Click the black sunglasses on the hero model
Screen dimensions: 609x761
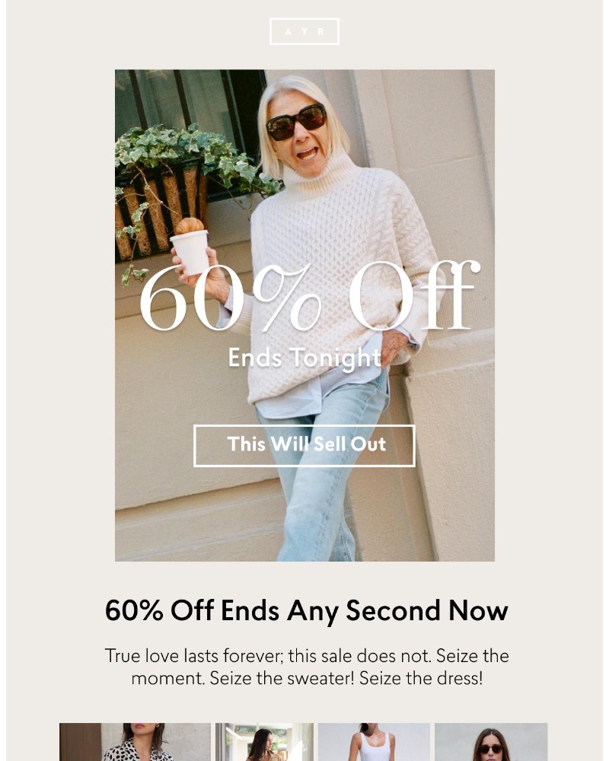click(x=296, y=122)
